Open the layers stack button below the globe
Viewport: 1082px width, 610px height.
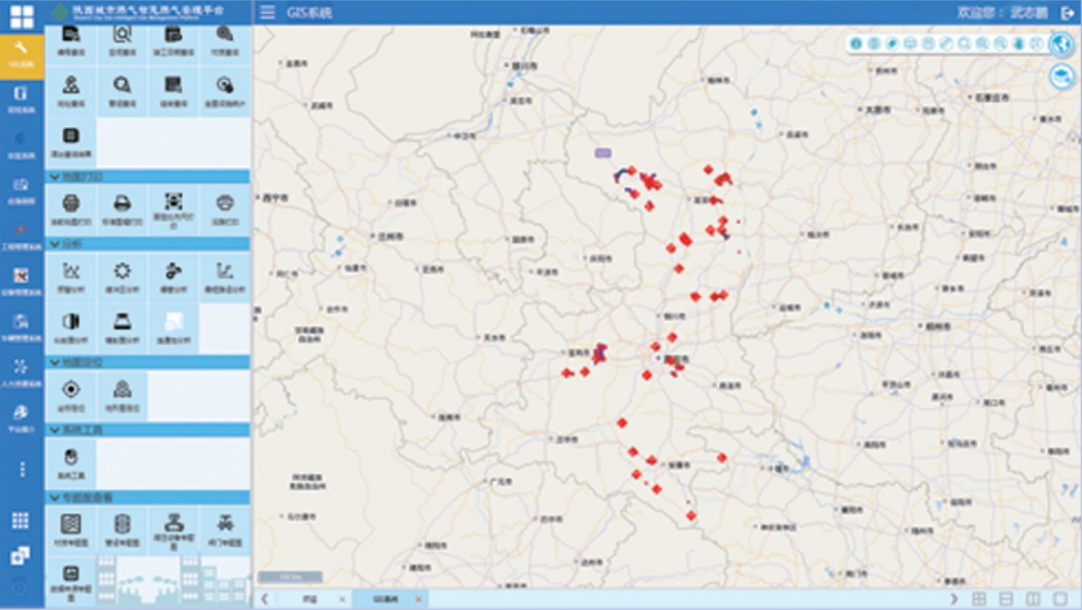pyautogui.click(x=1061, y=77)
